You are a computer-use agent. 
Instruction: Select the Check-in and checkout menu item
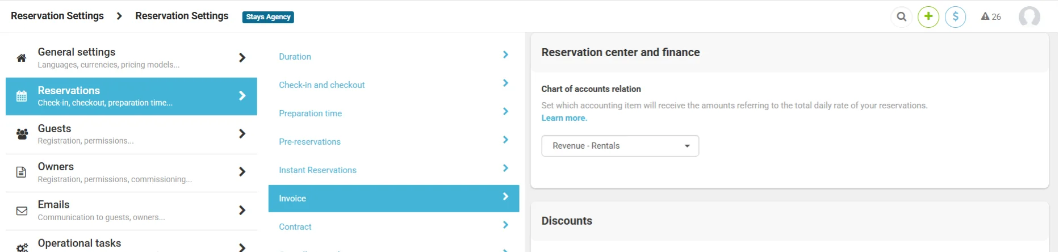tap(322, 85)
